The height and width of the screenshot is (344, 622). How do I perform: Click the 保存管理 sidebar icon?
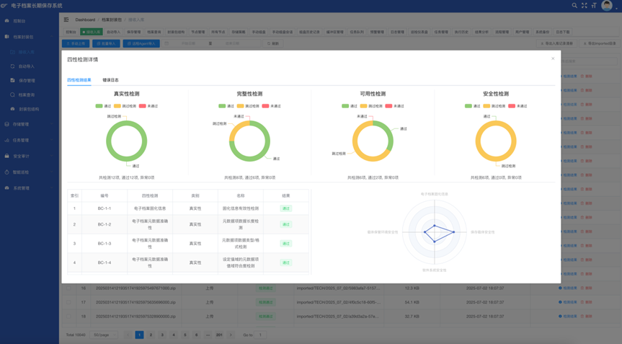pos(12,81)
